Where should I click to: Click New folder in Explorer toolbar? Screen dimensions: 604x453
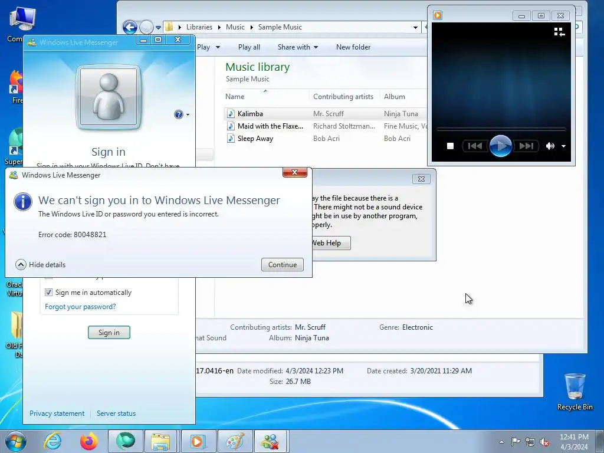click(353, 47)
